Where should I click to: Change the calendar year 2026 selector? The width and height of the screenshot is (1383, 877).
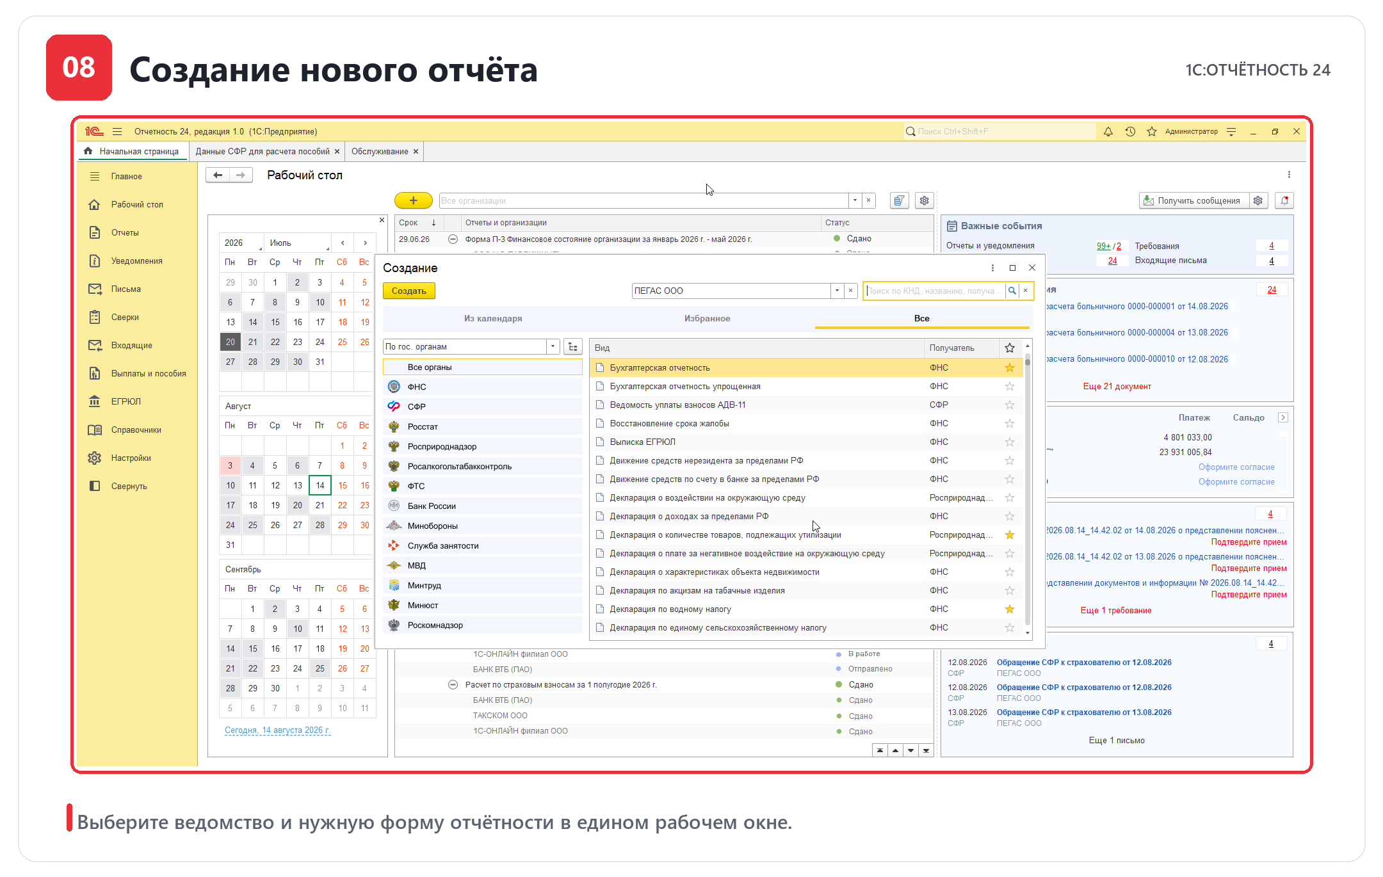242,243
